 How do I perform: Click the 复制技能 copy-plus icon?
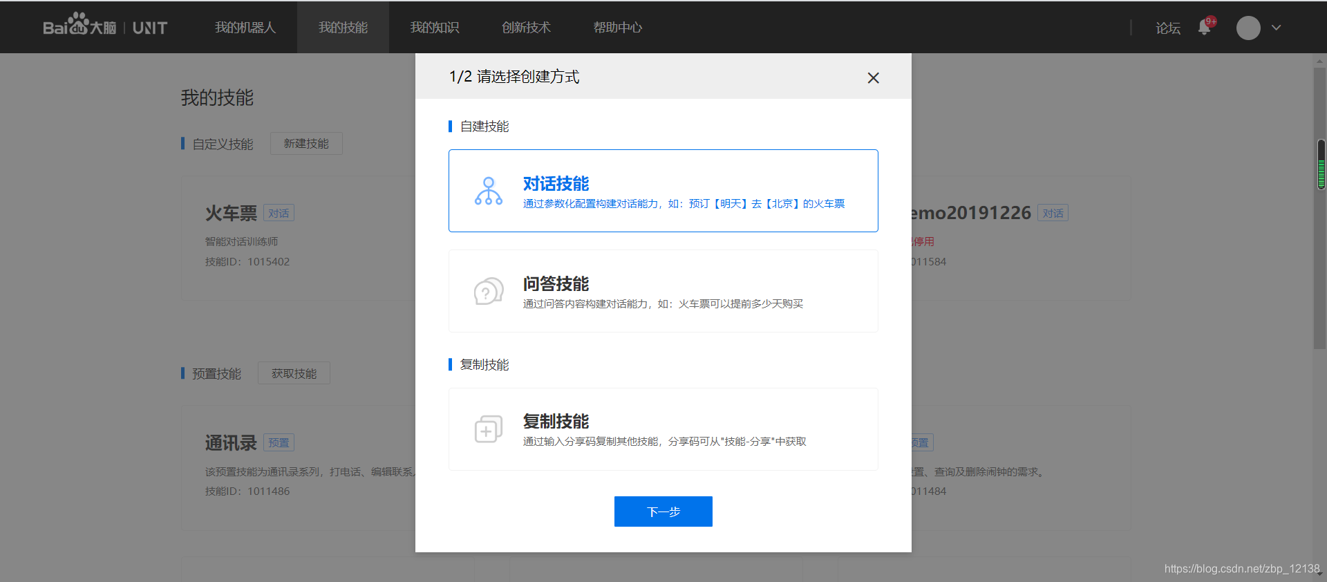[489, 429]
